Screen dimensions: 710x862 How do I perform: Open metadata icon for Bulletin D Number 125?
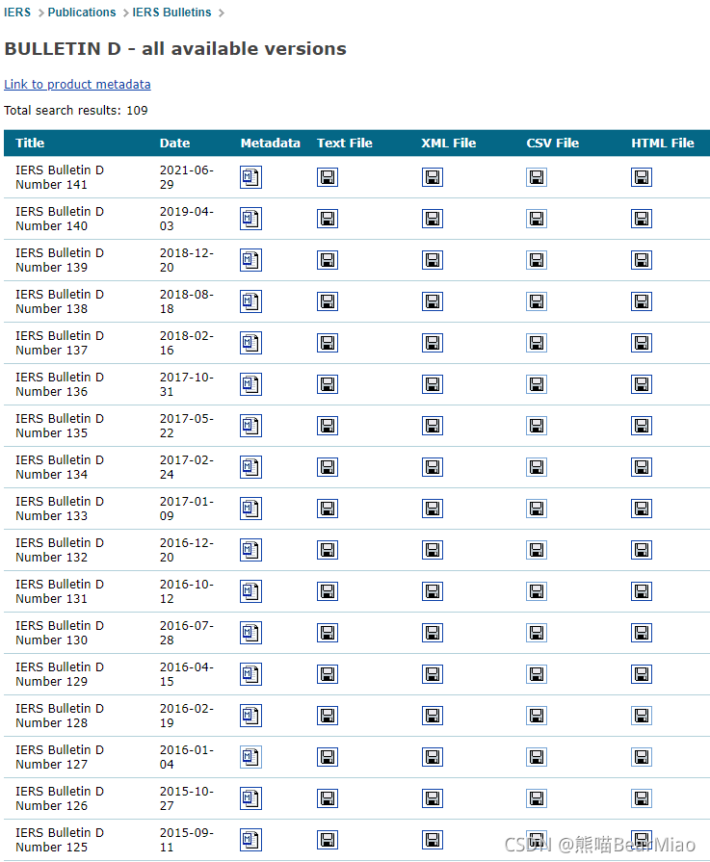click(x=250, y=840)
